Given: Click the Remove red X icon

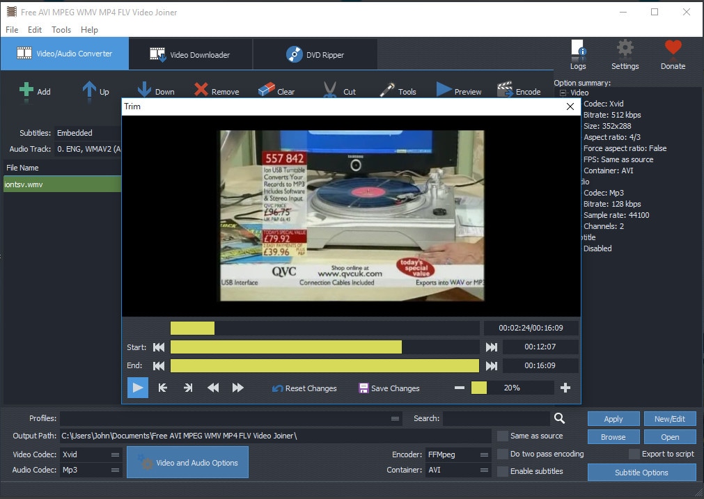Looking at the screenshot, I should pyautogui.click(x=201, y=90).
